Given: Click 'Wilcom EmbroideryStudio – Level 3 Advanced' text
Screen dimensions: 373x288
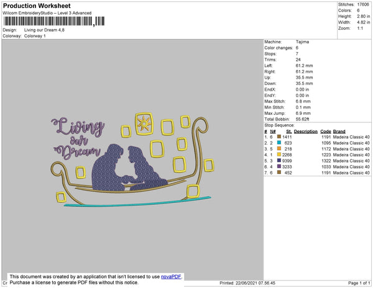Looking at the screenshot, I should coord(47,13).
